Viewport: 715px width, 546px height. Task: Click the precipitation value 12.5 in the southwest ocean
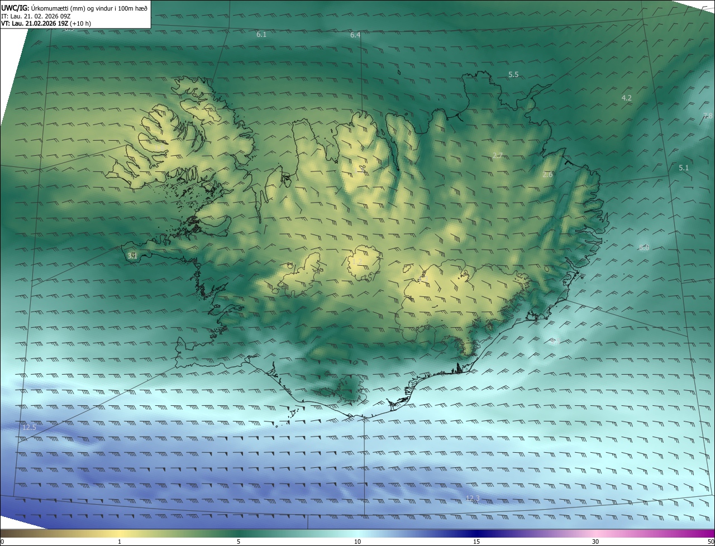[30, 428]
